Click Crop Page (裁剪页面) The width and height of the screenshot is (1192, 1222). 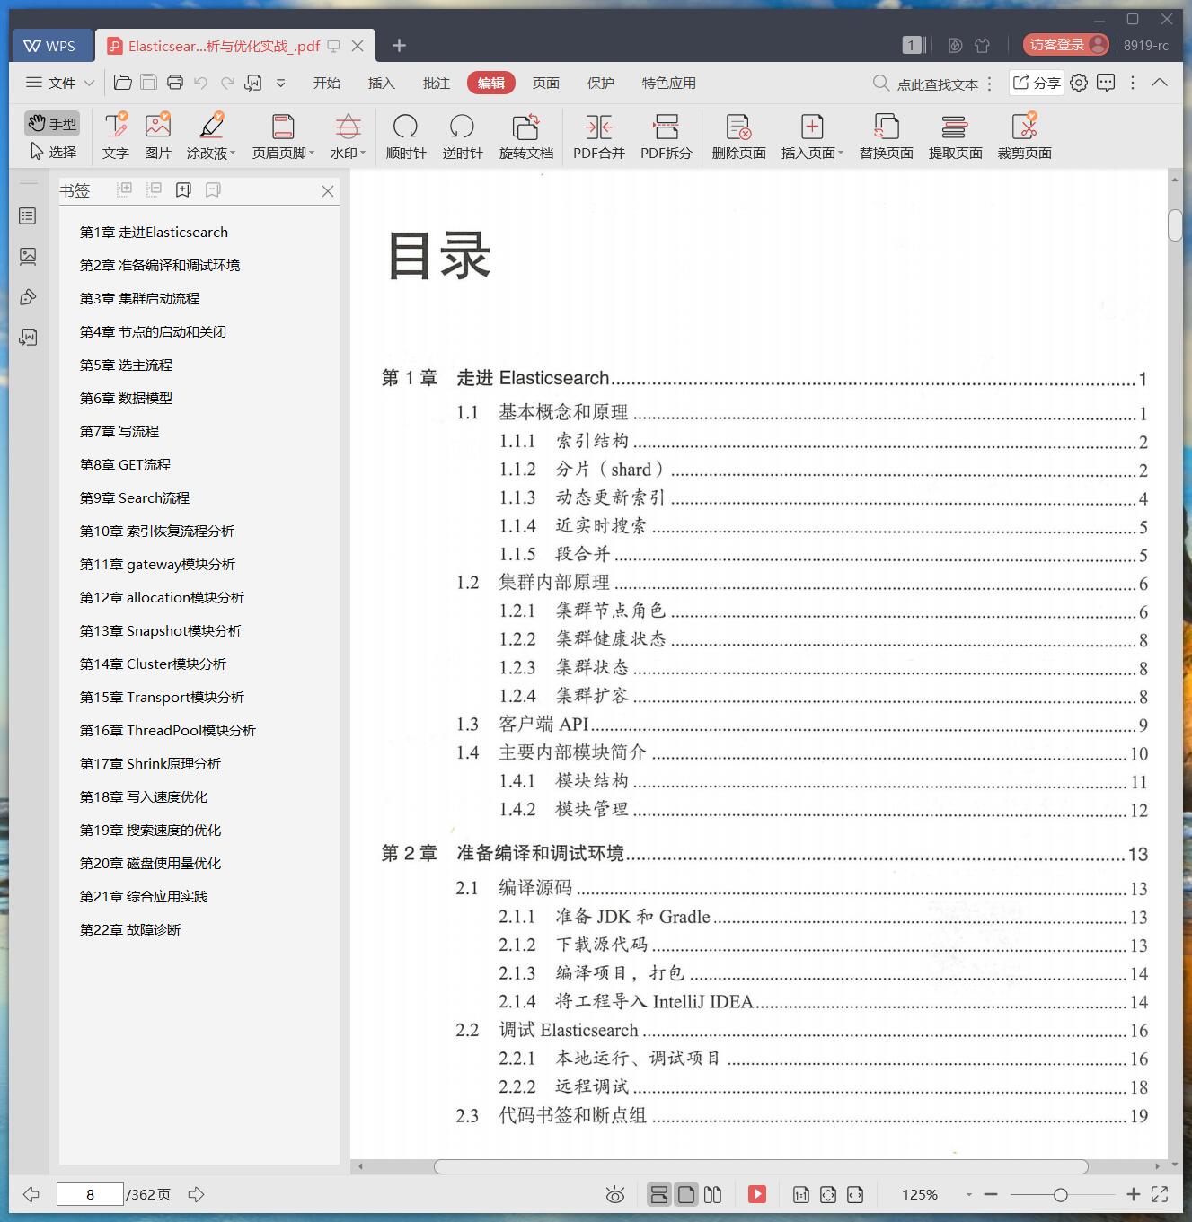[1025, 136]
